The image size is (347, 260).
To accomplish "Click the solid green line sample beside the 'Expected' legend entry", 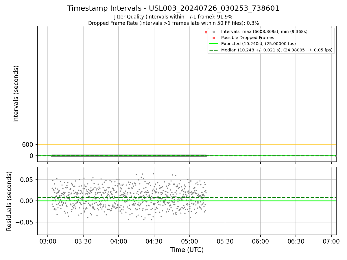I will pos(214,44).
